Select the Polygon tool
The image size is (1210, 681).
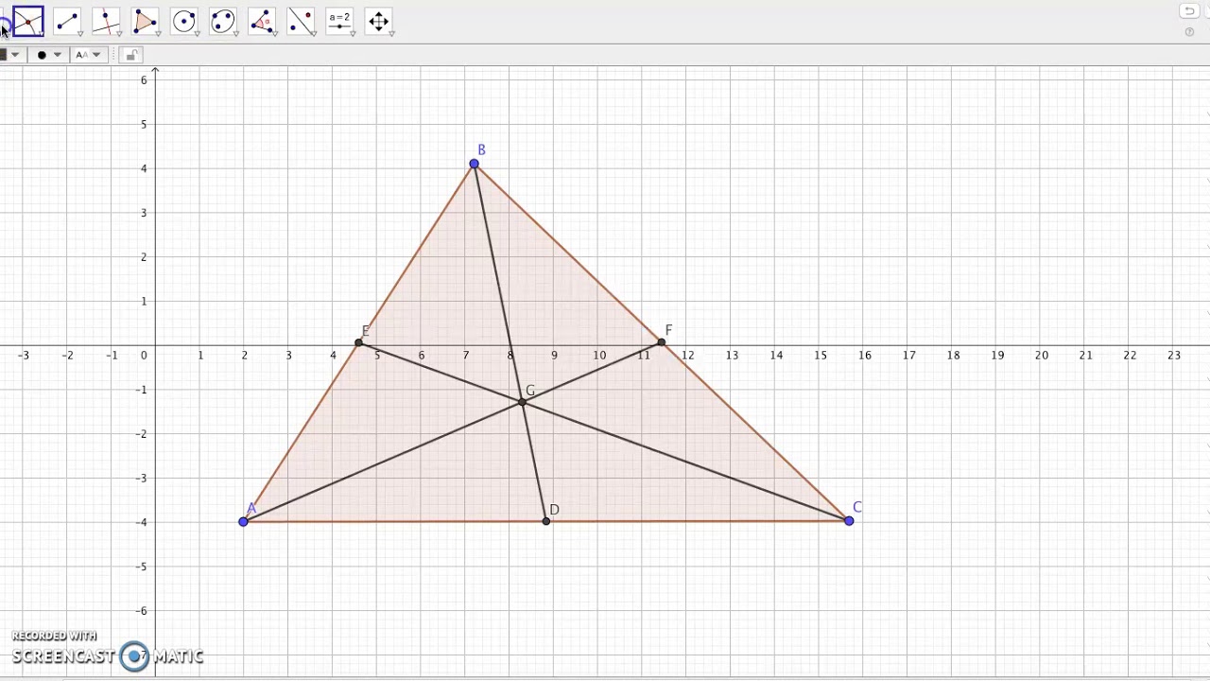tap(145, 21)
